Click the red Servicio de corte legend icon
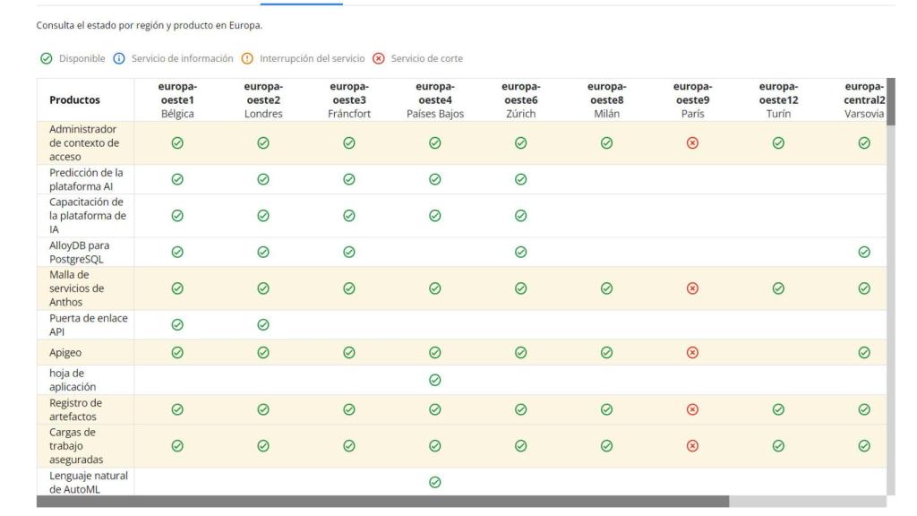Image resolution: width=917 pixels, height=516 pixels. click(x=379, y=58)
